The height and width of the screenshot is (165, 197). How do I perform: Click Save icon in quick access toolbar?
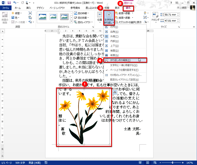[9, 3]
